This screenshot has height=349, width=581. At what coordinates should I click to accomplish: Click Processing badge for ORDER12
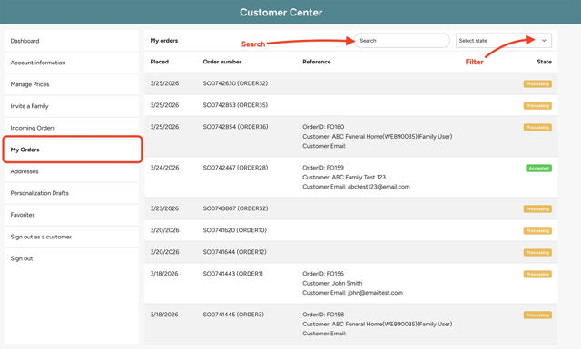point(537,253)
